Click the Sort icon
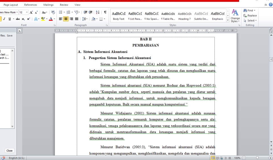 click(x=98, y=12)
